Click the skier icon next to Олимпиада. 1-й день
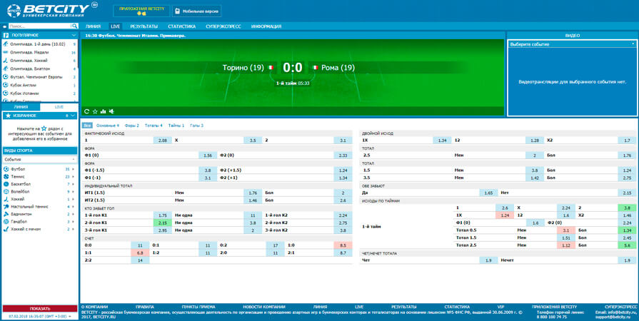Image resolution: width=639 pixels, height=321 pixels. point(6,44)
